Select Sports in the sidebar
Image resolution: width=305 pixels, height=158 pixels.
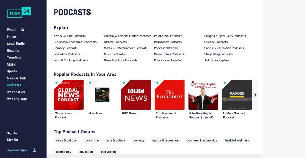[x=12, y=71]
